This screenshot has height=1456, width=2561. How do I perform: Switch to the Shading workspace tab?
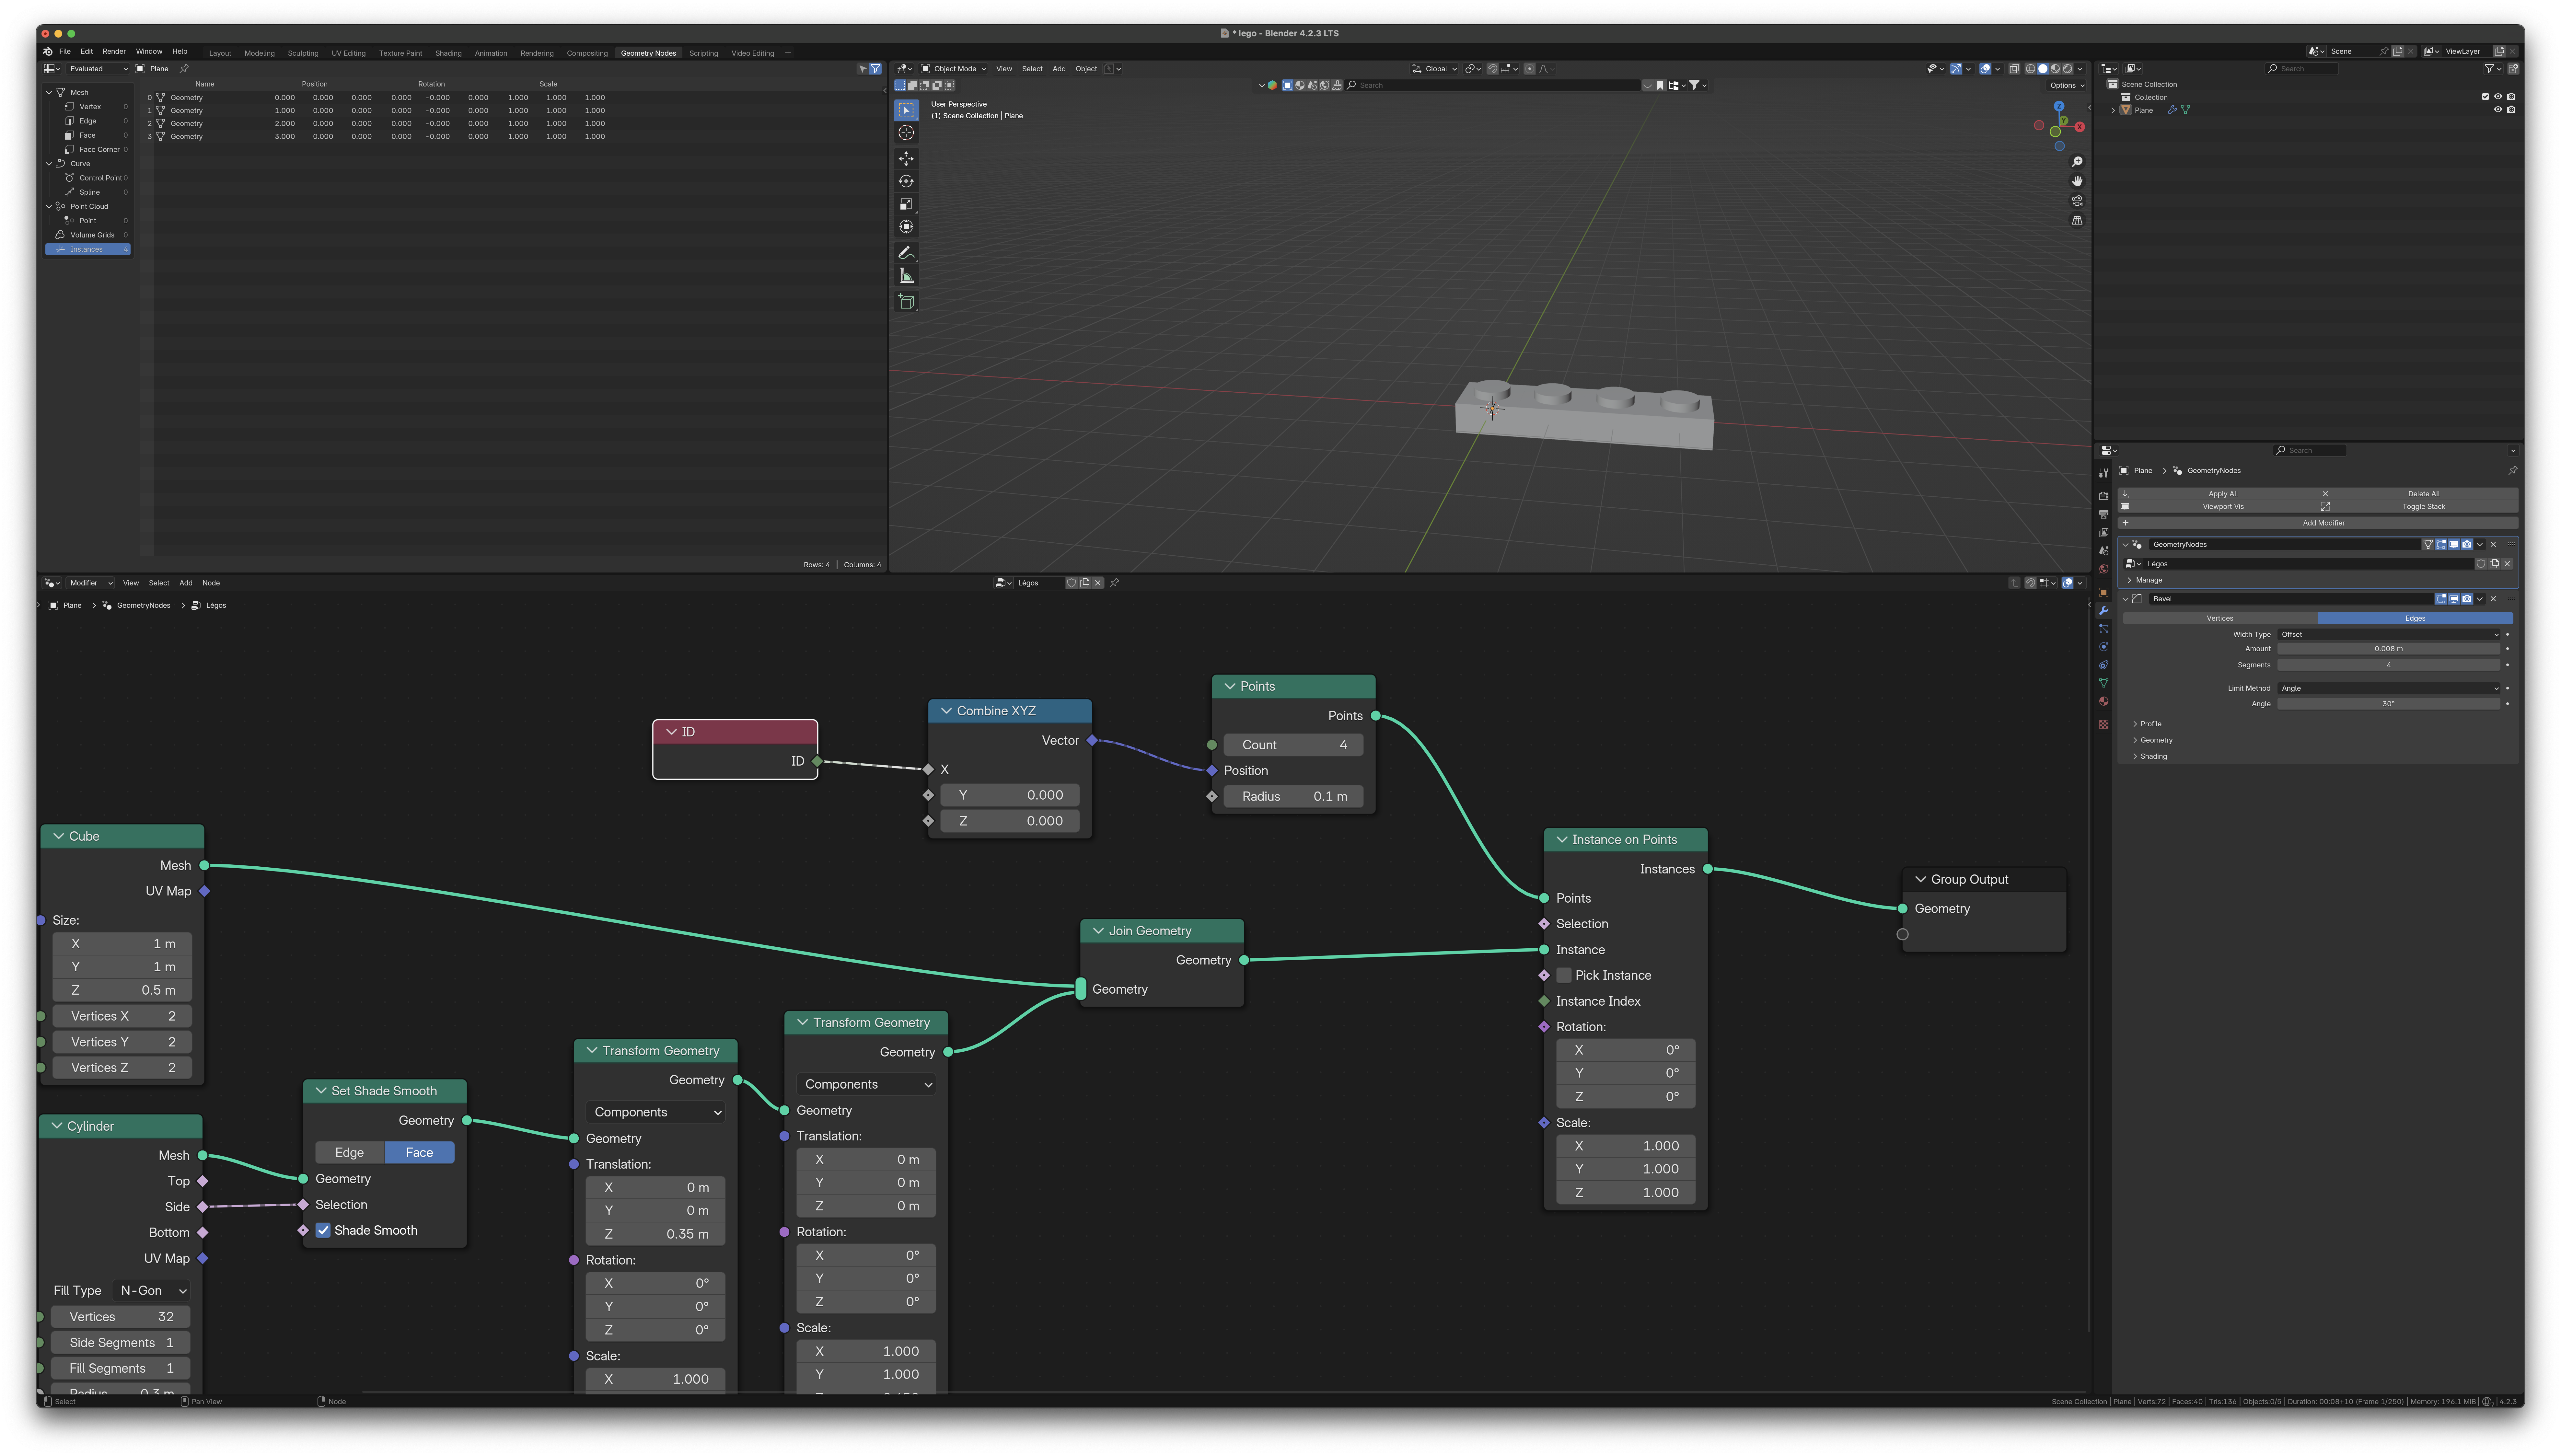pos(448,53)
